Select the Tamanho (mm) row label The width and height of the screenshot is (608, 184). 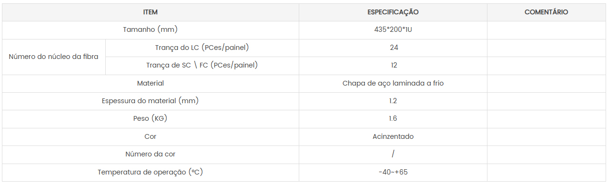click(150, 30)
